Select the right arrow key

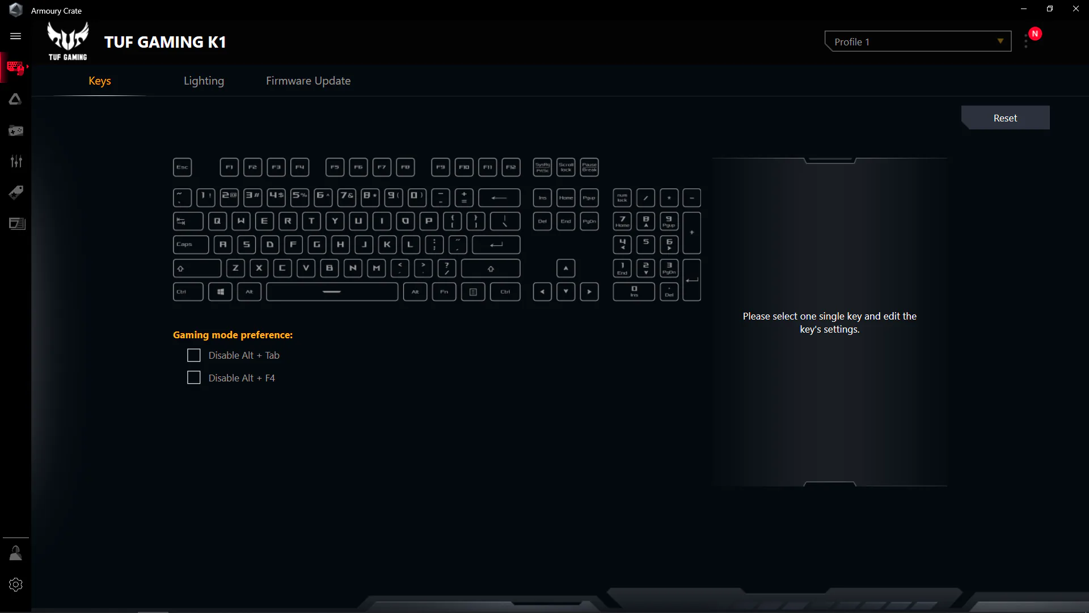(589, 292)
